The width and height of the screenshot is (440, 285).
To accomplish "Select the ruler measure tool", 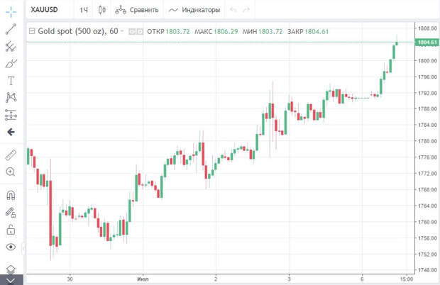I will click(11, 155).
